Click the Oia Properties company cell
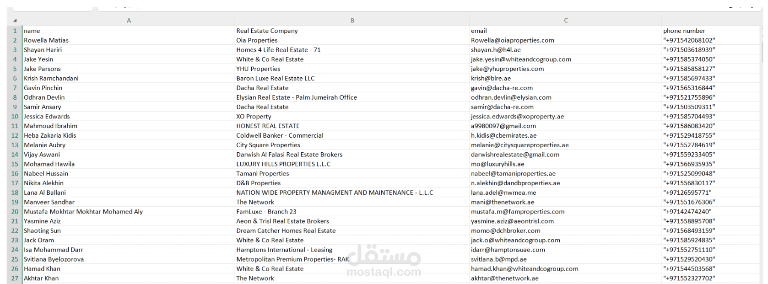The image size is (768, 284). [x=352, y=40]
